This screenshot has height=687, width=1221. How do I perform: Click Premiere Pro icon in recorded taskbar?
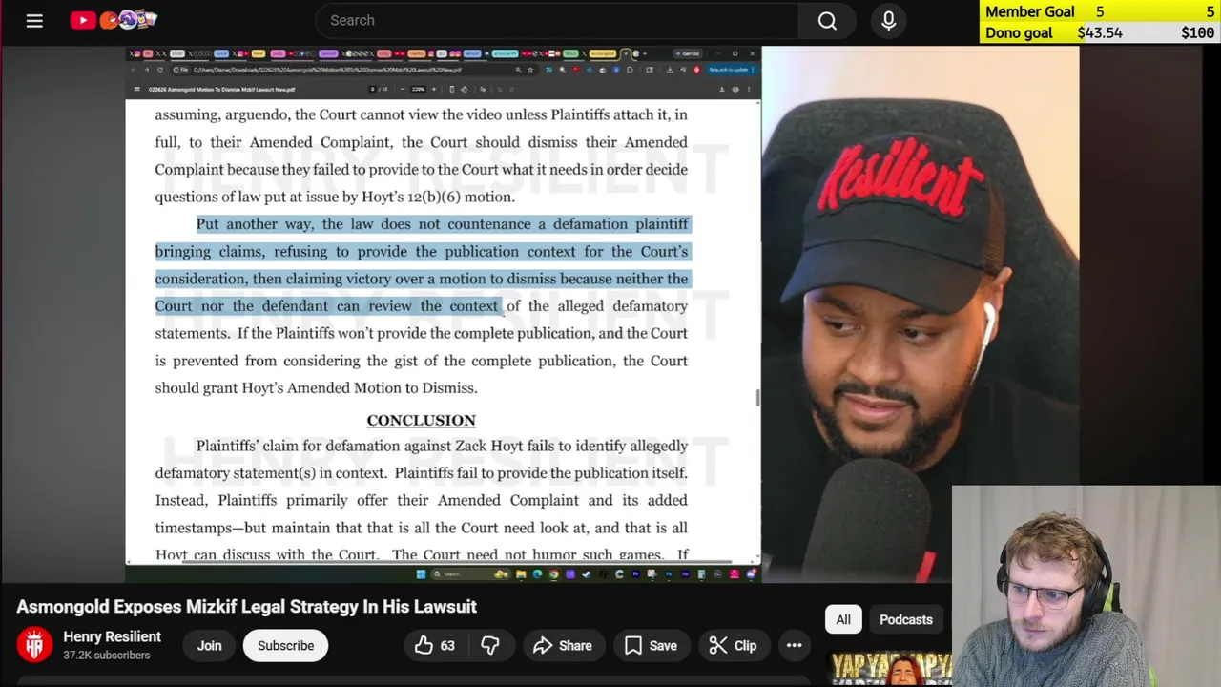click(x=636, y=574)
